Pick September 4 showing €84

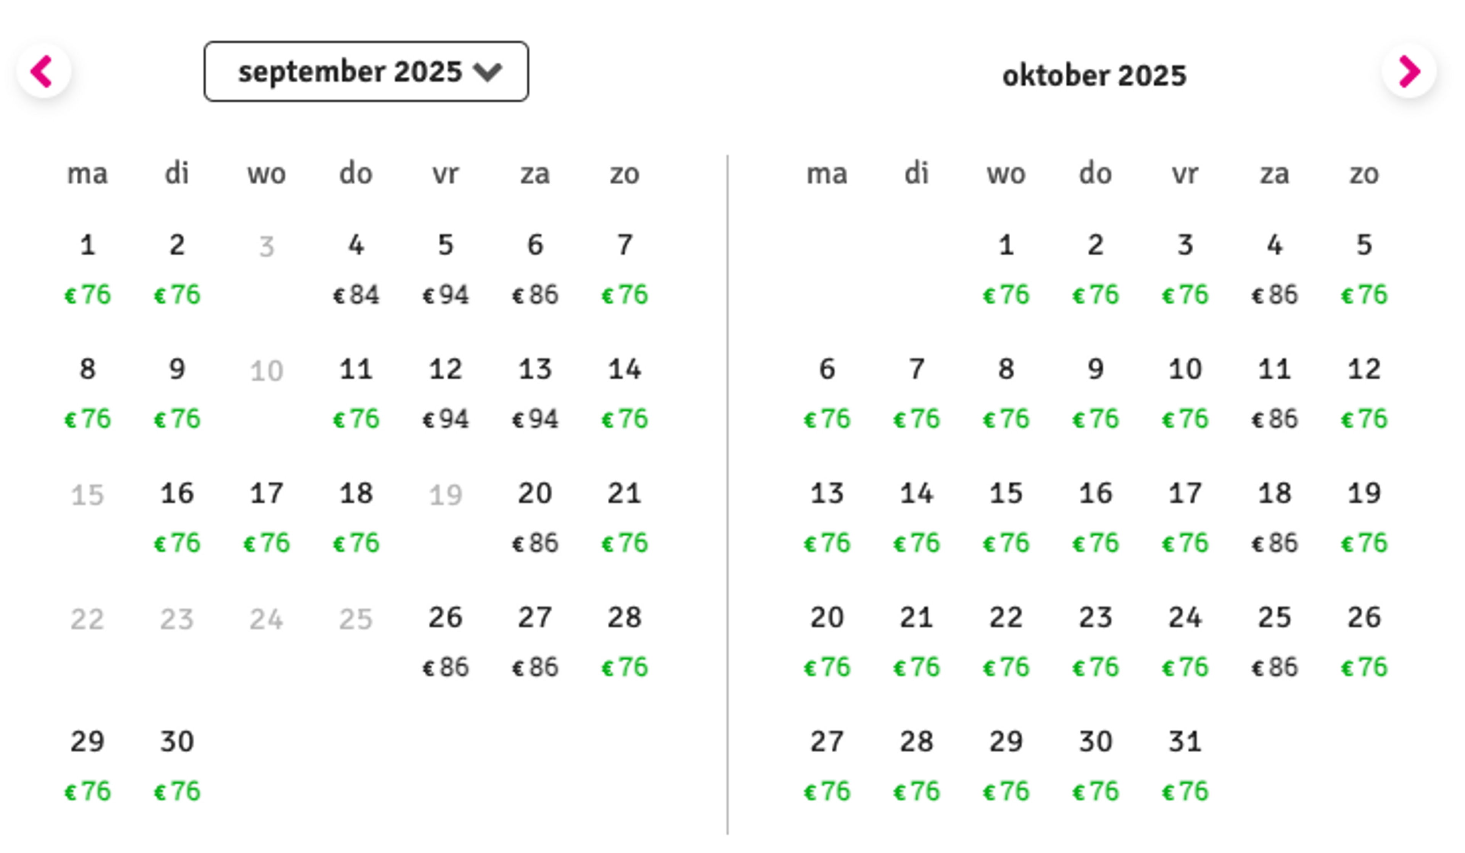356,269
